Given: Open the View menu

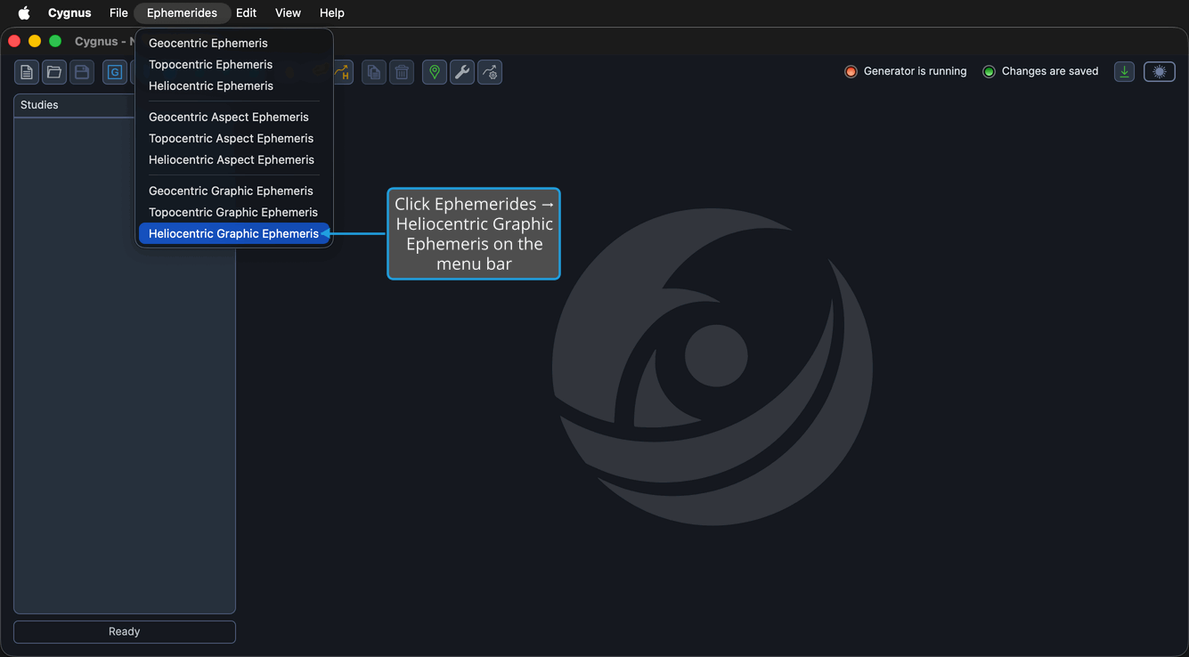Looking at the screenshot, I should (x=288, y=13).
